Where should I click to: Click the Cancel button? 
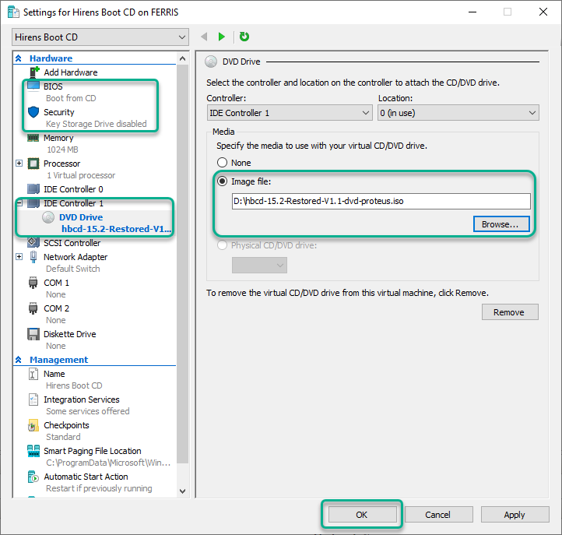coord(439,515)
